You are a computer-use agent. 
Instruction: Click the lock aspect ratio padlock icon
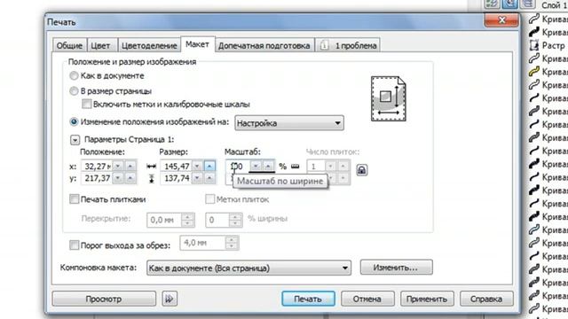[x=361, y=169]
